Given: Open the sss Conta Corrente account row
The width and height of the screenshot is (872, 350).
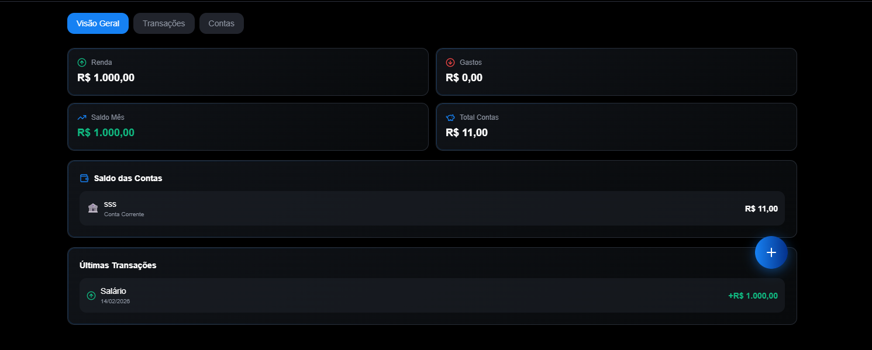Looking at the screenshot, I should tap(432, 209).
